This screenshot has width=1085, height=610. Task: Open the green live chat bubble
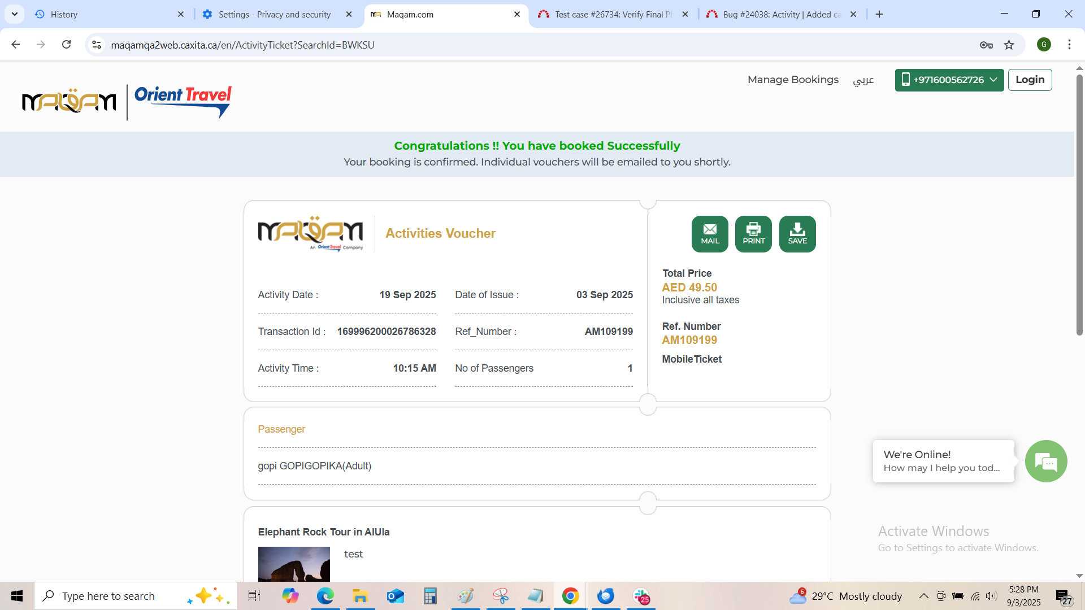(1046, 461)
